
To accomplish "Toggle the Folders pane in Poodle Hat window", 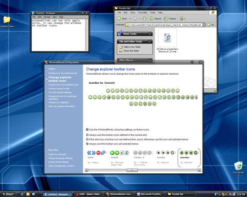I will (170, 18).
